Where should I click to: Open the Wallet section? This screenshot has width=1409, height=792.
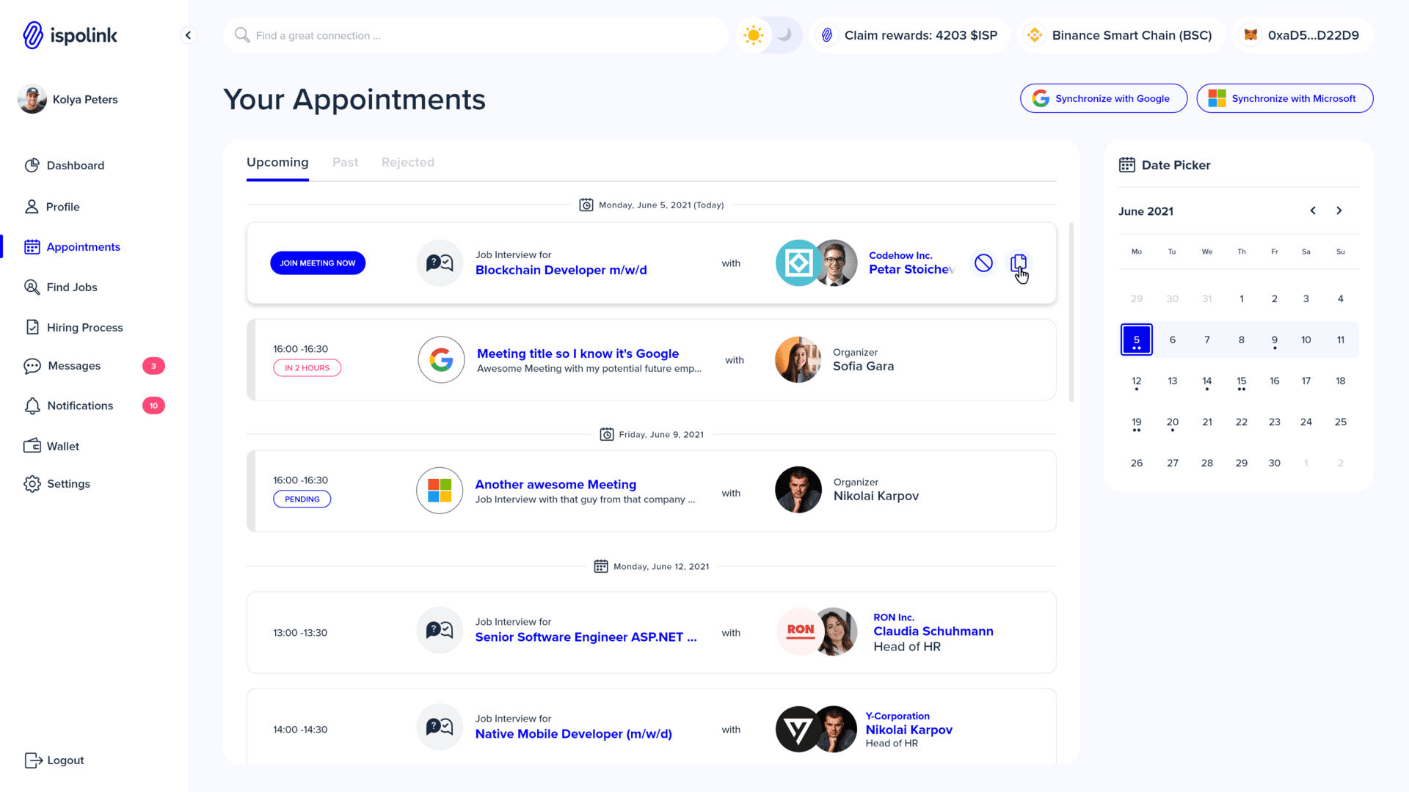(62, 446)
